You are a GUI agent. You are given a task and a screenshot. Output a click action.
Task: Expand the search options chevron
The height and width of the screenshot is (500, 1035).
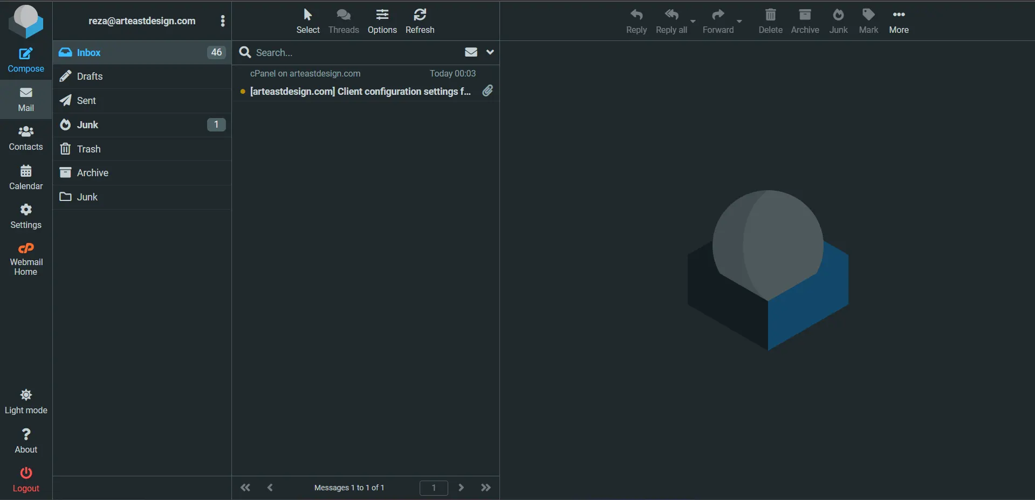coord(490,52)
